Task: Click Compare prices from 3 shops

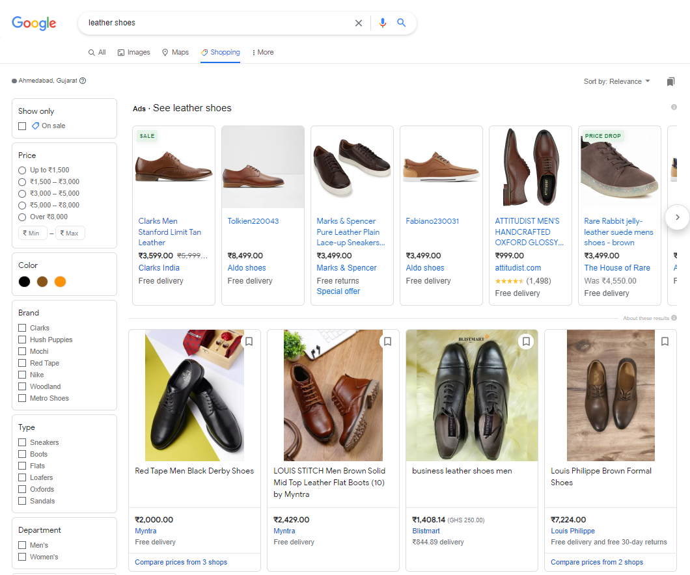Action: click(181, 562)
